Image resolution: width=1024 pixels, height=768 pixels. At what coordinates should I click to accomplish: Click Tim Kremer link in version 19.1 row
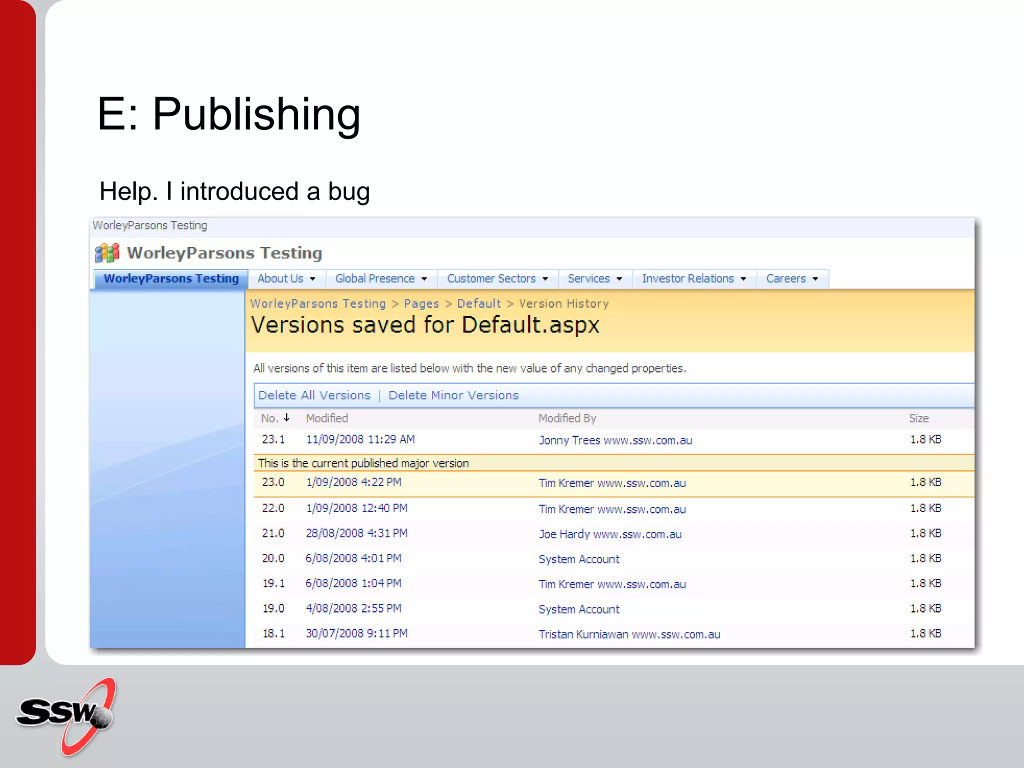click(x=612, y=584)
